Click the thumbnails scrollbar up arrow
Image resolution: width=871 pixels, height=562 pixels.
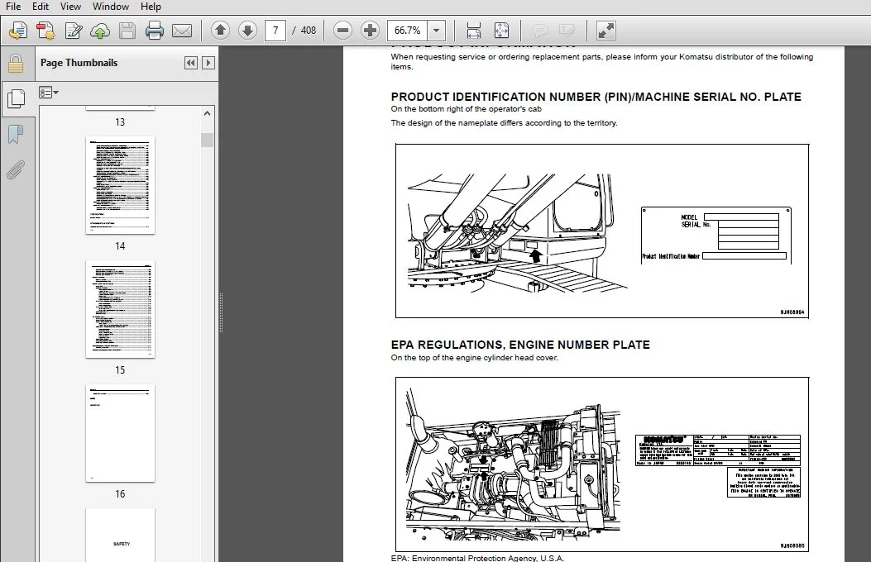(x=207, y=113)
